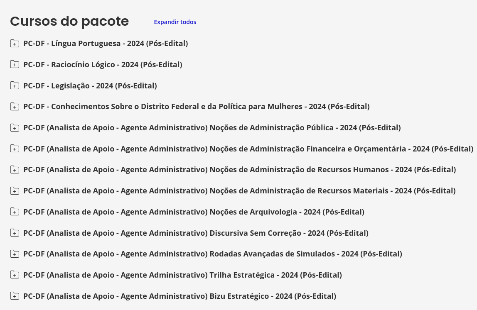The height and width of the screenshot is (310, 477).
Task: Select Bizu Estratégico course title
Action: point(180,296)
